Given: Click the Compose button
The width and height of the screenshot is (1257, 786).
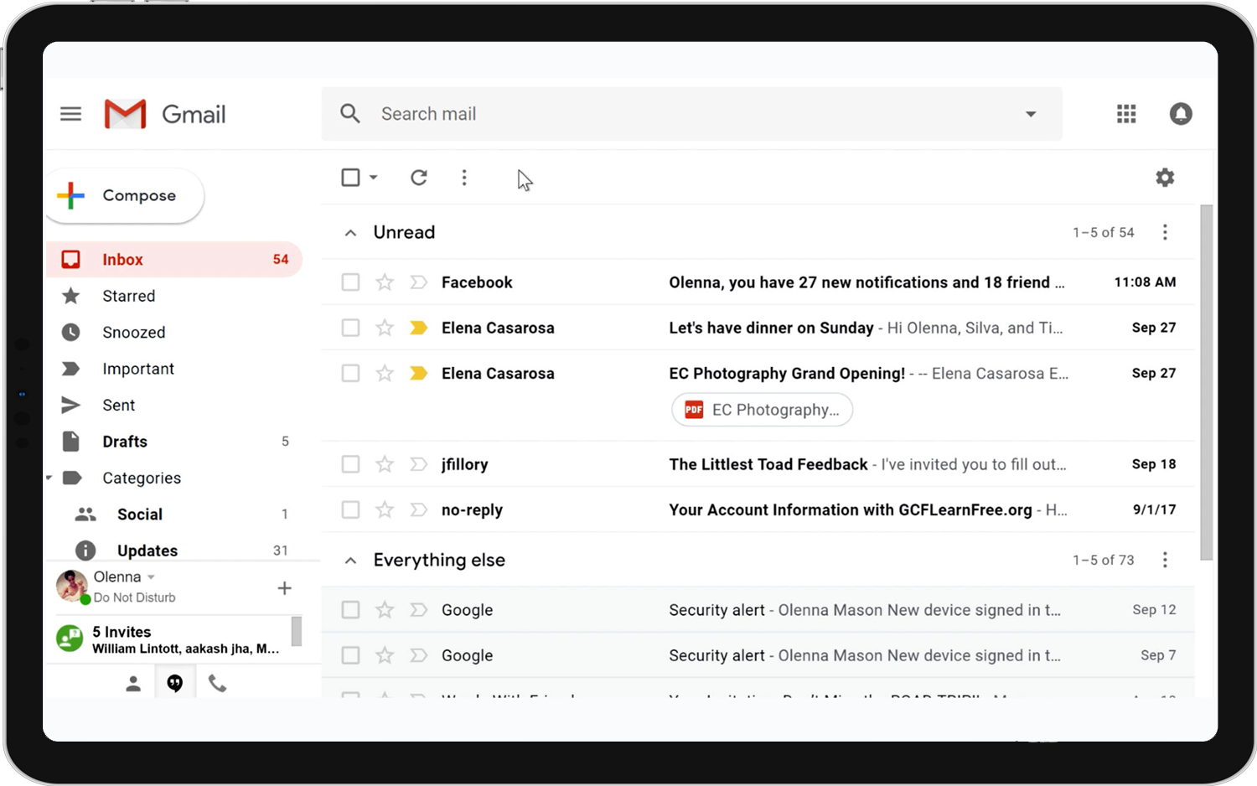Looking at the screenshot, I should click(124, 196).
